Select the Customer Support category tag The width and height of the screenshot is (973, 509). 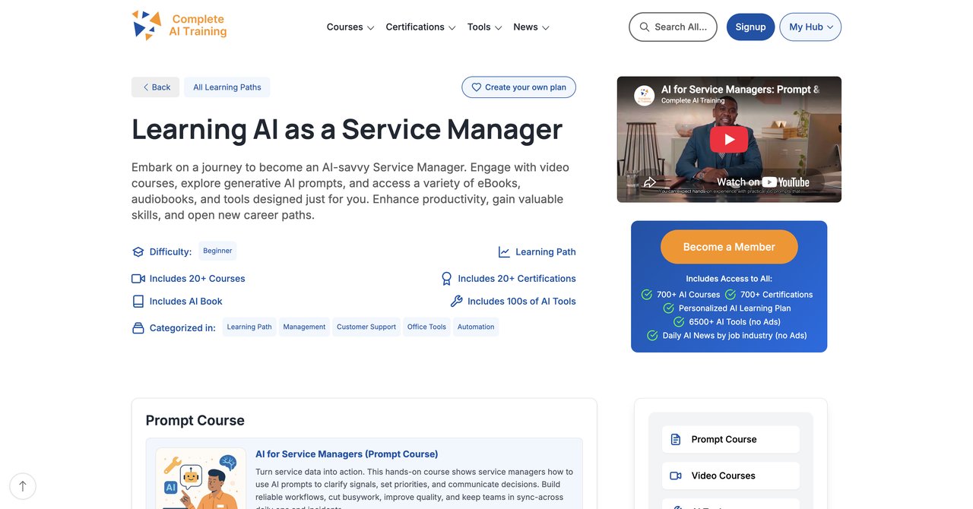[366, 327]
